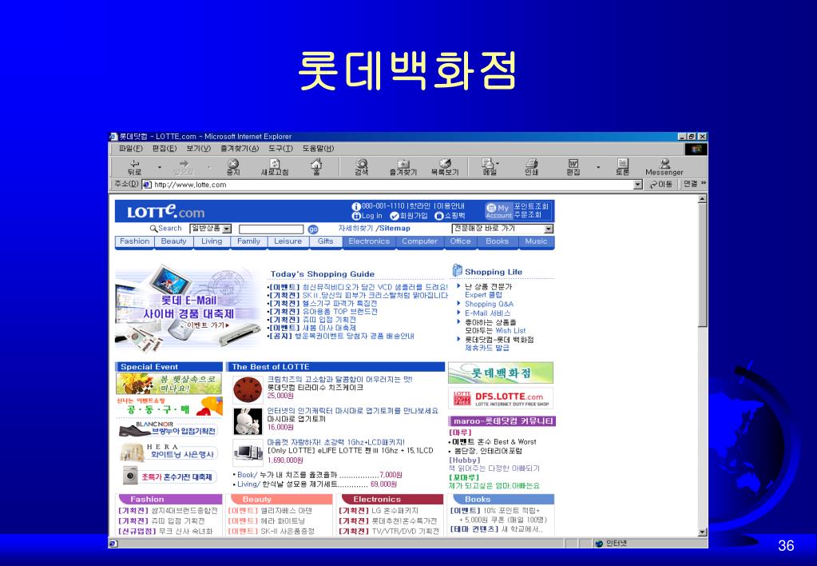Open the Search (검색) toolbar icon
The width and height of the screenshot is (817, 566).
(x=361, y=167)
